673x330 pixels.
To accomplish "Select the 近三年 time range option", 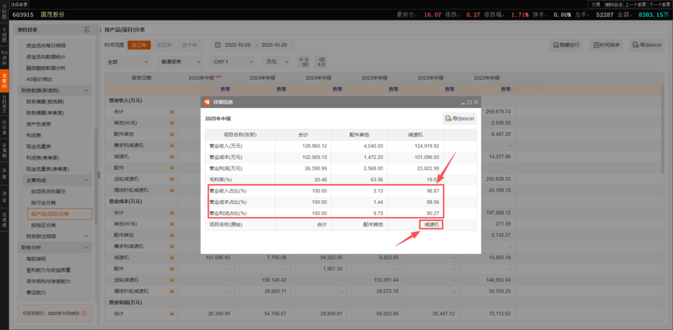I will point(139,45).
